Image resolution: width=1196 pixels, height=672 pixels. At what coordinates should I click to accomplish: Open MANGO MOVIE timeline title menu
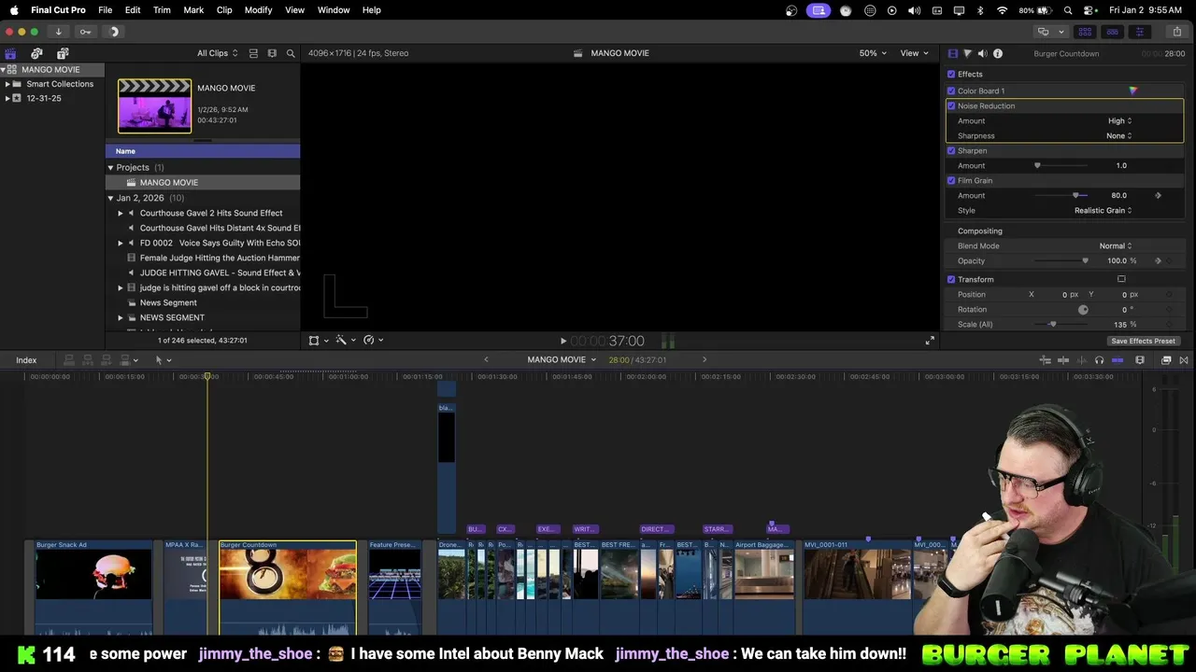562,360
